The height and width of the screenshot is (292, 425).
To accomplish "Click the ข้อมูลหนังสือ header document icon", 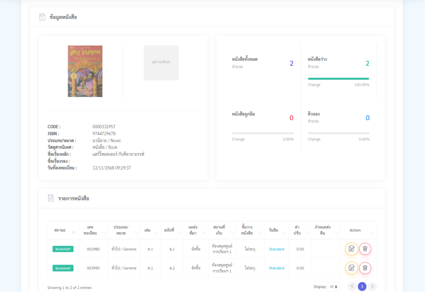I will tap(42, 17).
